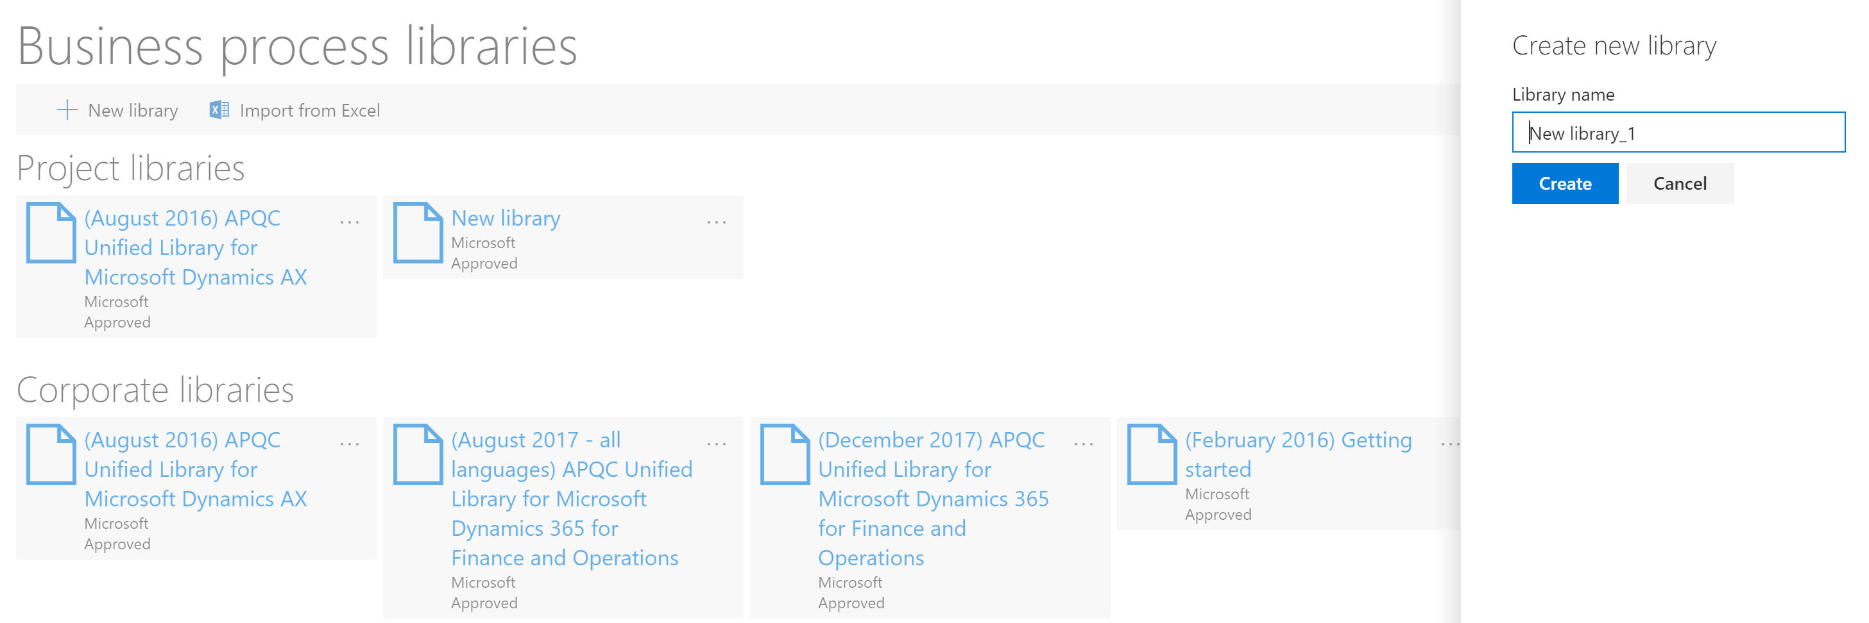Click the corporate (August 2016) APQC document icon
Image resolution: width=1869 pixels, height=623 pixels.
tap(51, 454)
